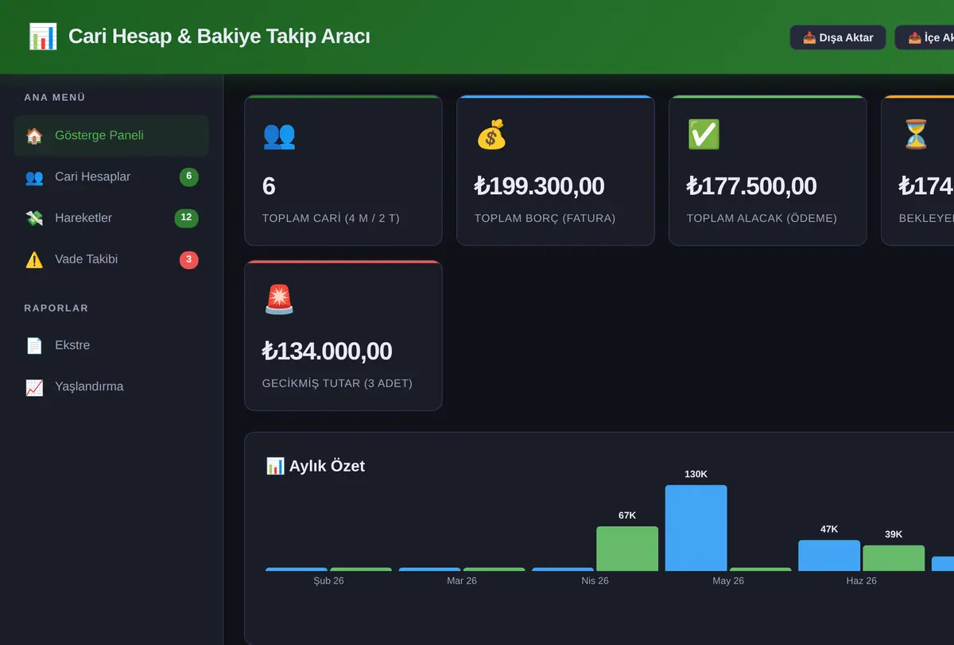Open the Yaşlandırma report
The image size is (954, 645).
(x=111, y=387)
